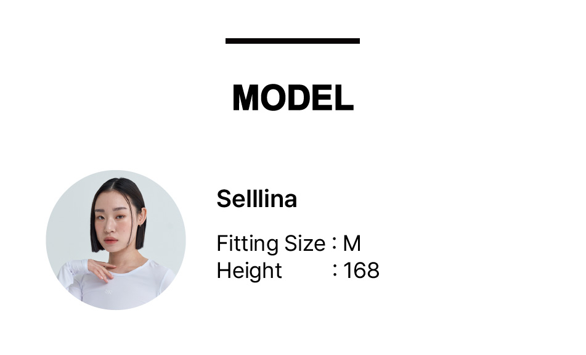586x355 pixels.
Task: Select the Height label
Action: [x=249, y=271]
